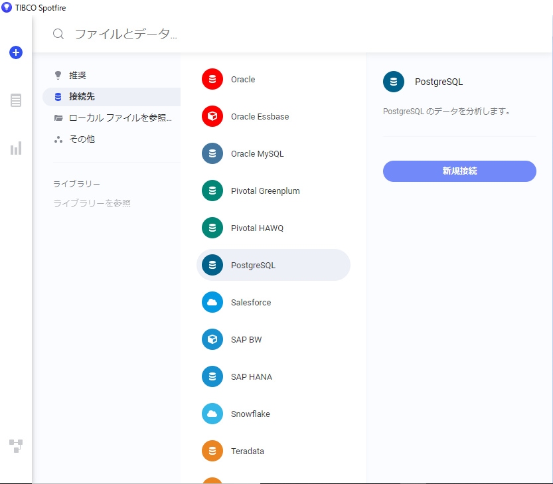Image resolution: width=553 pixels, height=484 pixels.
Task: Select Snowflake connector label
Action: (x=250, y=414)
